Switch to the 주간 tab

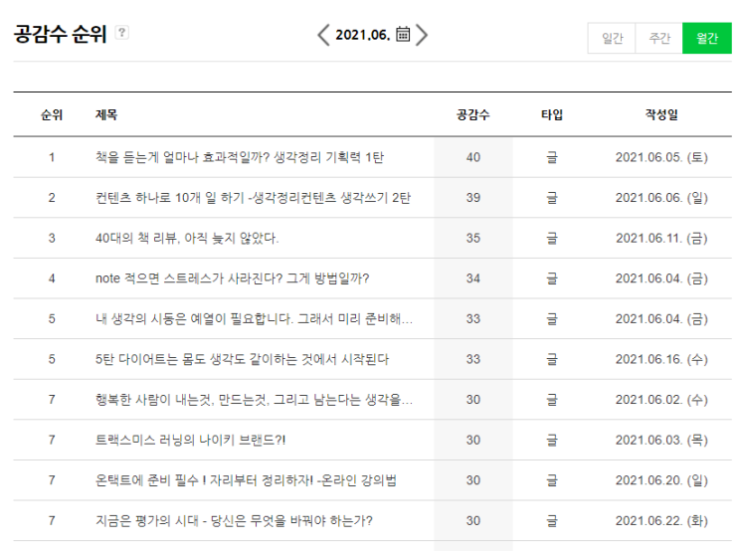[x=658, y=38]
